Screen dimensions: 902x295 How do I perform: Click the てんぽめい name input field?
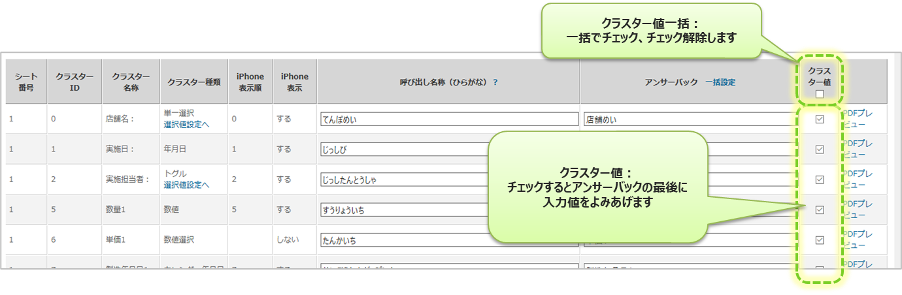448,119
